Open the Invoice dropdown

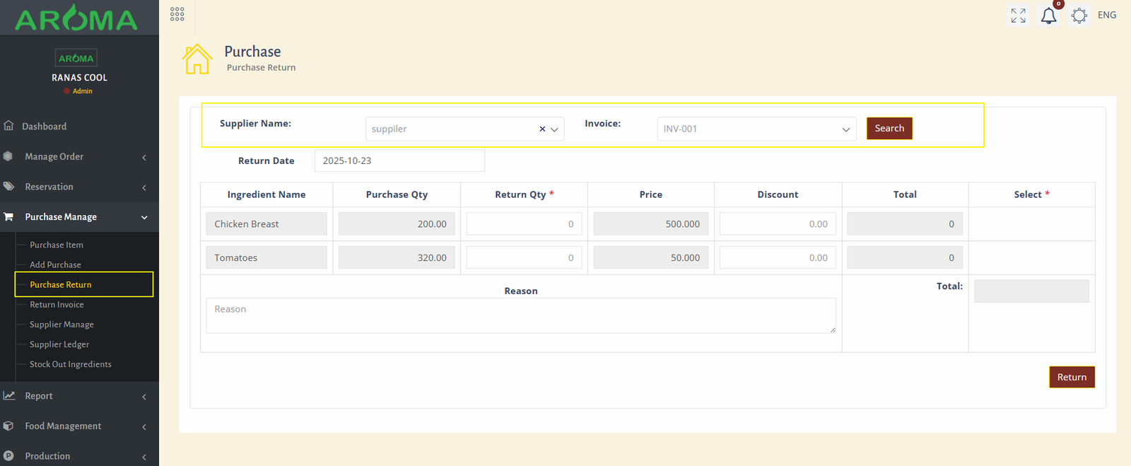(x=756, y=129)
